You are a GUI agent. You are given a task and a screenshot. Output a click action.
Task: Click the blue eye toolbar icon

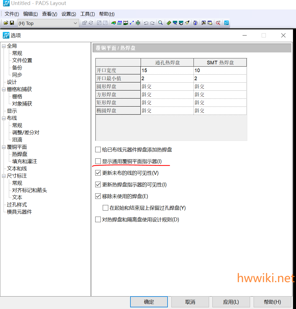[175, 23]
